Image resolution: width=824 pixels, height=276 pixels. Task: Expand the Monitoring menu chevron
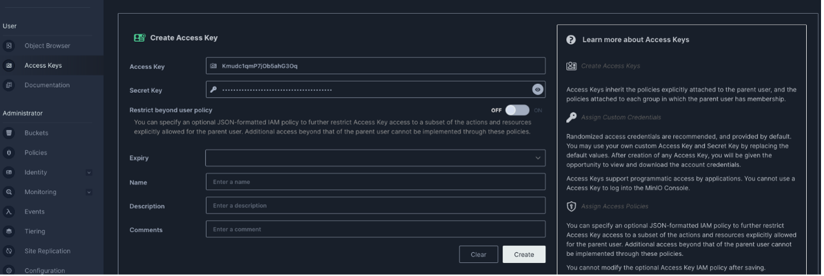tap(89, 192)
